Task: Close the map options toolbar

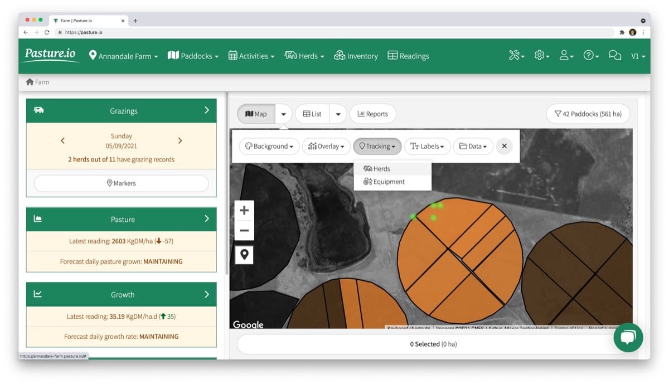Action: tap(504, 146)
